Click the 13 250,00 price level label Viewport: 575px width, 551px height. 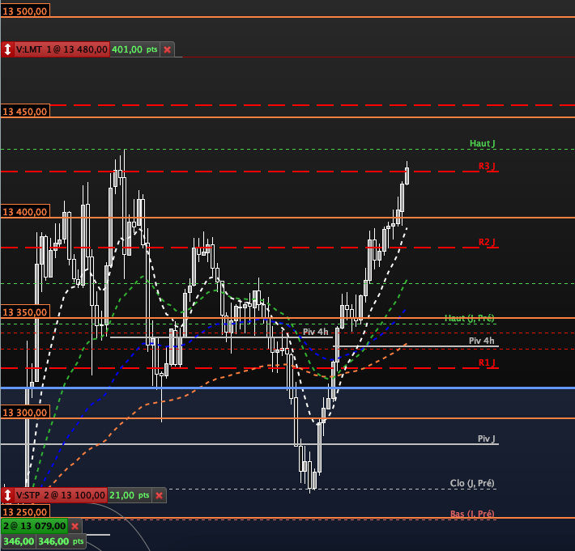click(x=25, y=512)
